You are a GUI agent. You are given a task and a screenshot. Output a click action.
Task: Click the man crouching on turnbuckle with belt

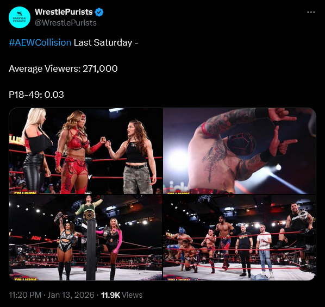pos(296,235)
